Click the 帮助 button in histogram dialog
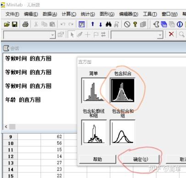This screenshot has width=186, height=178. click(x=98, y=159)
